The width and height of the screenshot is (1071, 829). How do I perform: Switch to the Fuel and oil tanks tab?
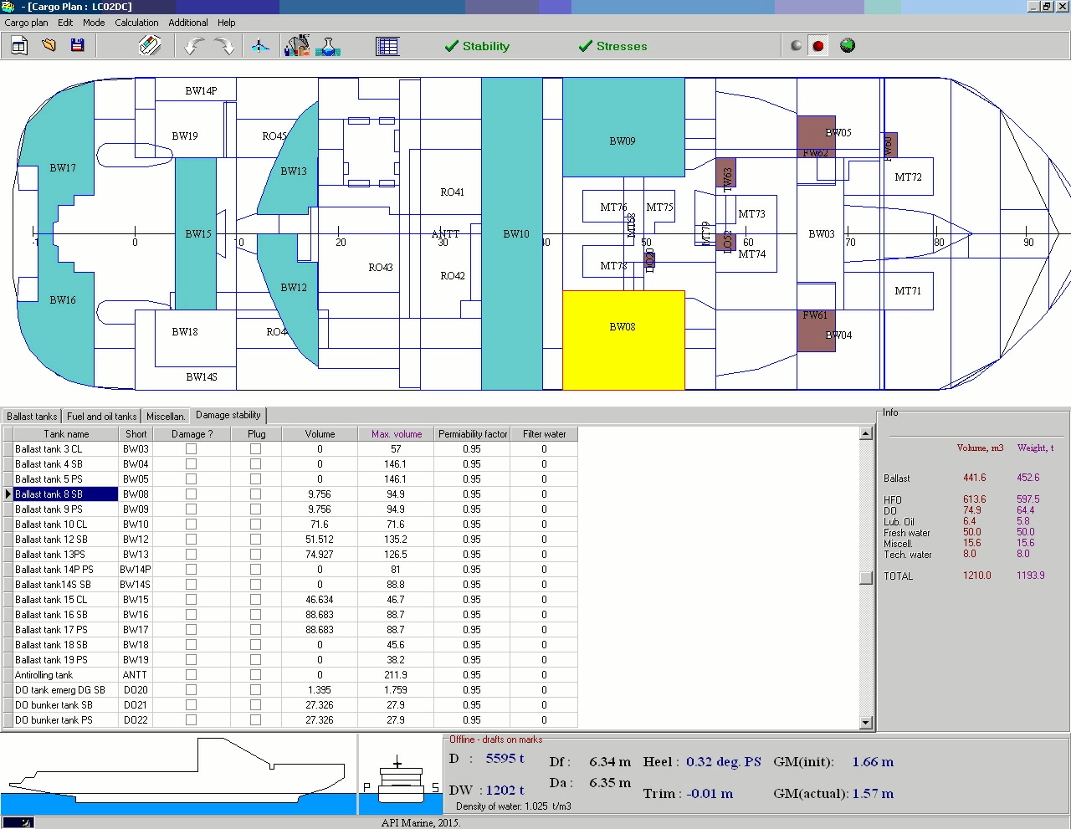(x=101, y=416)
